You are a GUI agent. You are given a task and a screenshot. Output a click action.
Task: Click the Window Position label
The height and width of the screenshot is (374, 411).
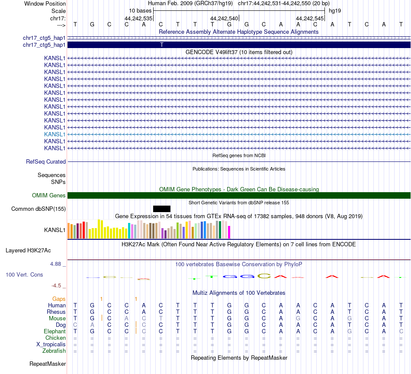(x=45, y=3)
